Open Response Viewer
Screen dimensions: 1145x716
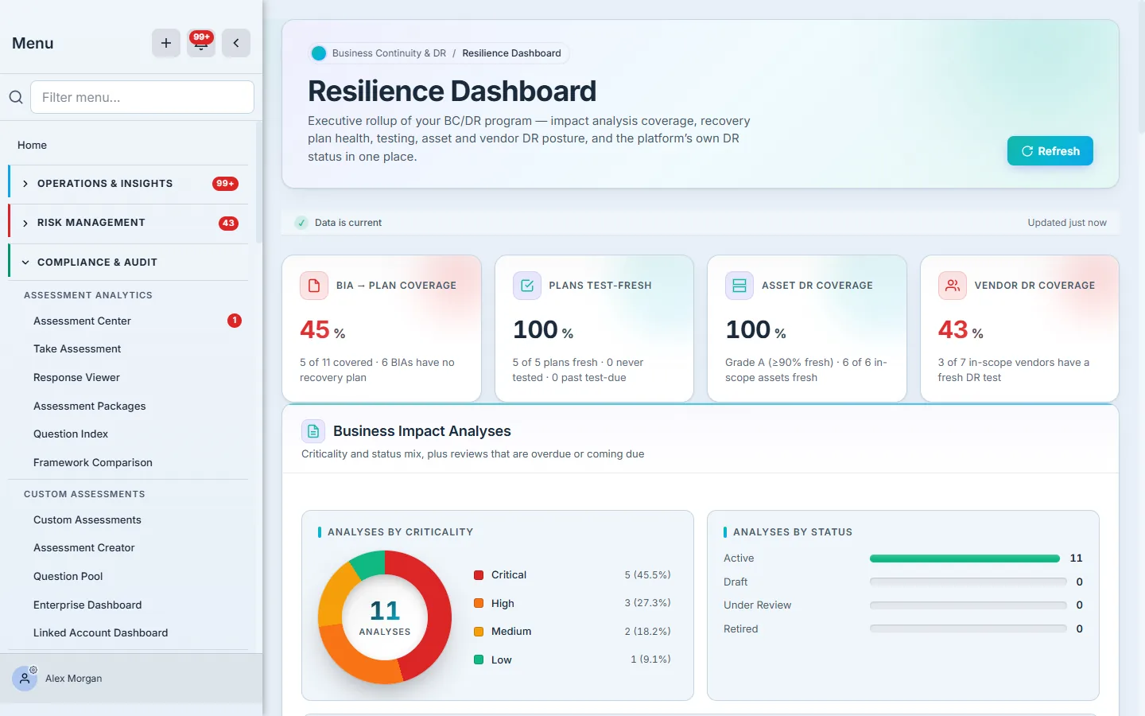click(x=76, y=377)
